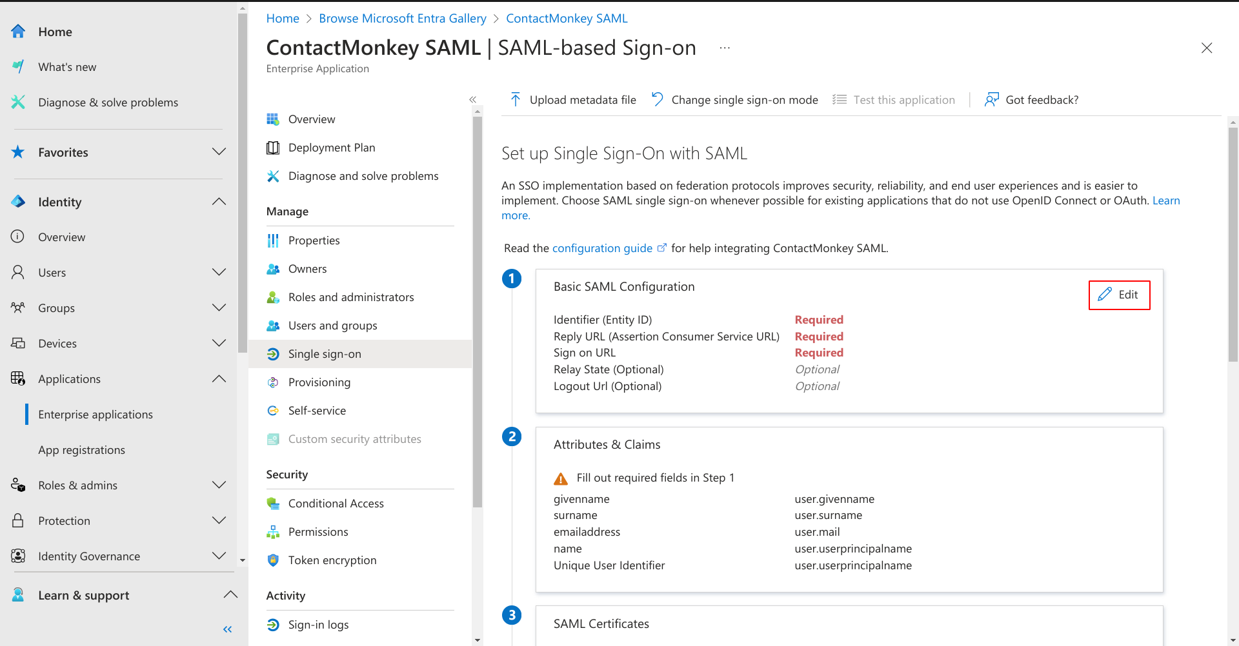
Task: Click the Diagnose & solve problems wrench icon
Action: 18,102
